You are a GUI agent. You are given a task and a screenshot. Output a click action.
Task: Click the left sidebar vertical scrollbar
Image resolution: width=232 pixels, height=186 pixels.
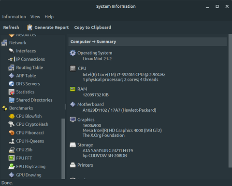click(63, 148)
